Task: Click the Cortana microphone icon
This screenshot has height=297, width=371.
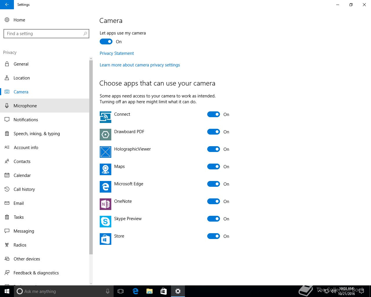Action: pyautogui.click(x=108, y=291)
